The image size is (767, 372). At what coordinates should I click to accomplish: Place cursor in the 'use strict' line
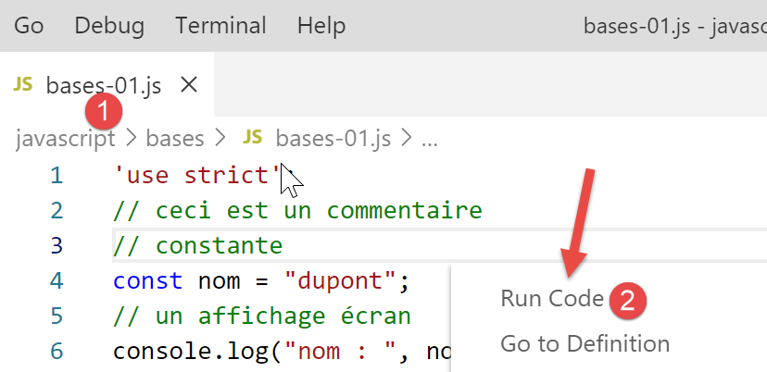(196, 175)
